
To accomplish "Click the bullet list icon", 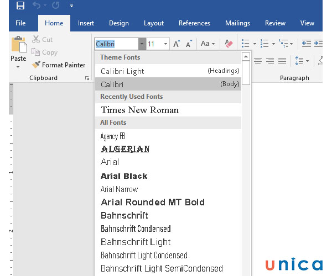I will 245,44.
